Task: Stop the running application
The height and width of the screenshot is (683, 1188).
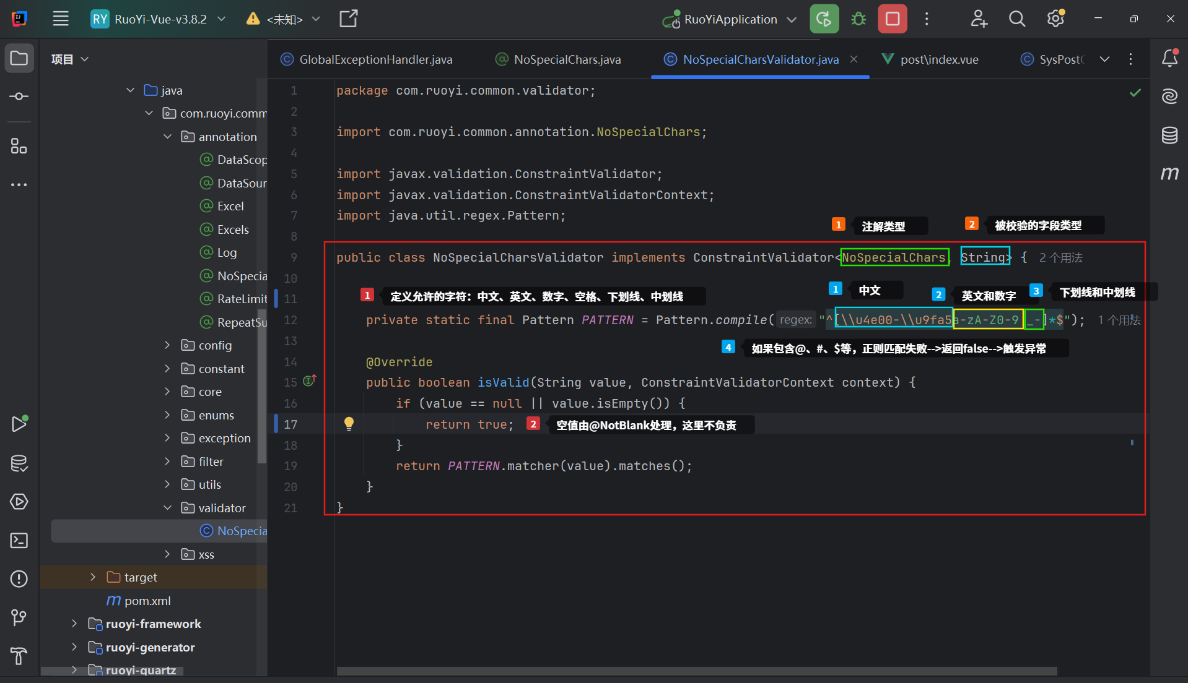Action: click(x=893, y=19)
